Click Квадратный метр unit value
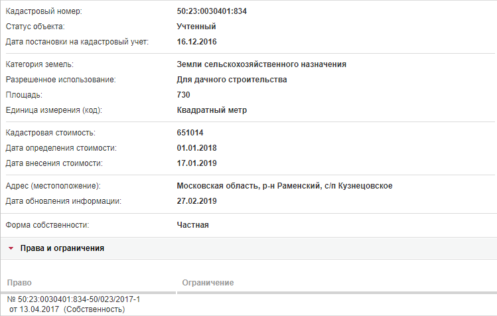The image size is (497, 316). pyautogui.click(x=212, y=110)
